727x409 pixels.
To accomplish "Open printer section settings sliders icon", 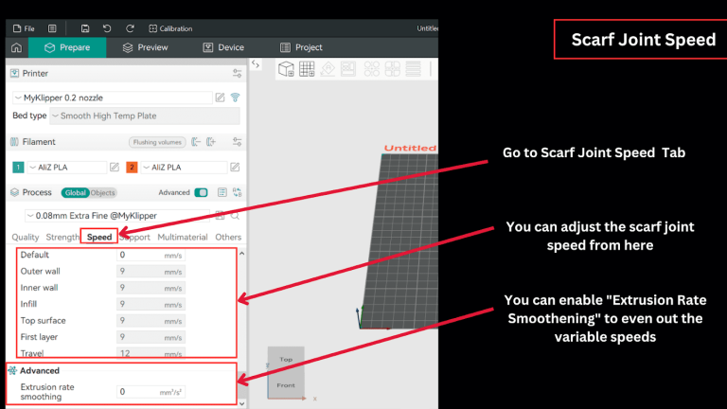I will pos(237,73).
